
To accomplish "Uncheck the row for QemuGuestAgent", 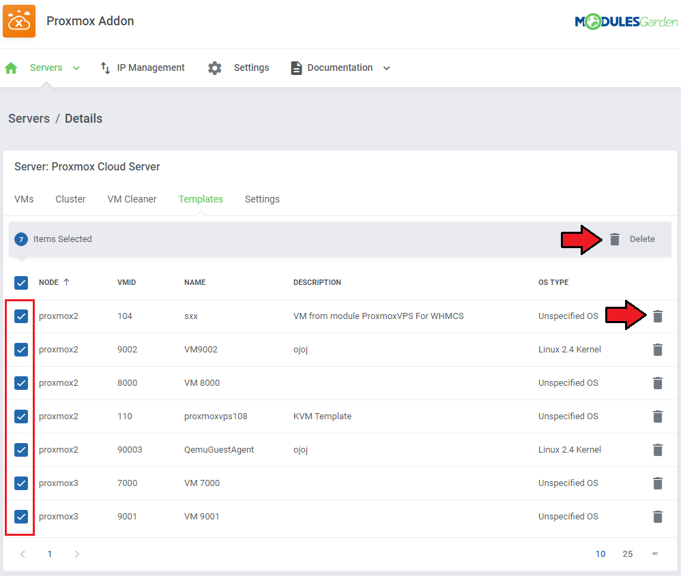I will [x=21, y=450].
